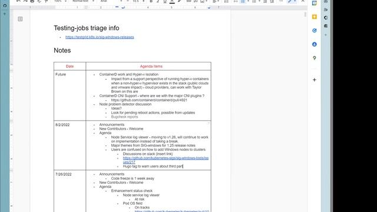
Task: Click the "Agenda Items" column header
Action: tap(151, 67)
